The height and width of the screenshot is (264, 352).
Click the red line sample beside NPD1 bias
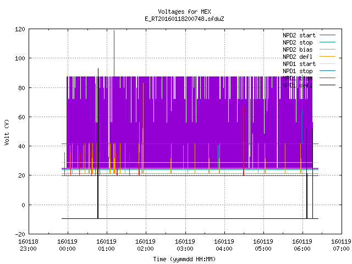point(328,78)
